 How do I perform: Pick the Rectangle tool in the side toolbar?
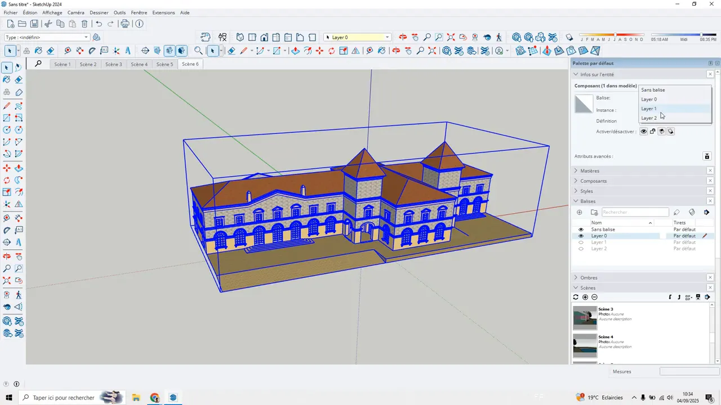coord(7,118)
